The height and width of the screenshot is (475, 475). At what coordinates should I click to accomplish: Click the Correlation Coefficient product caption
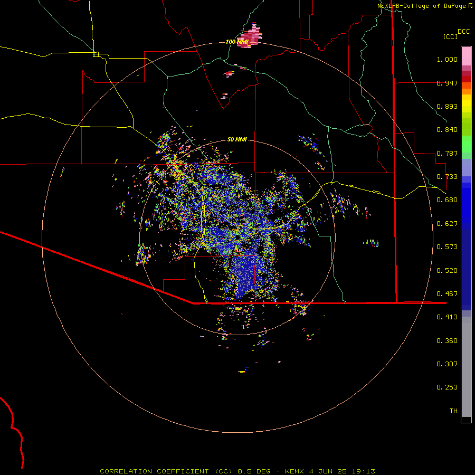[x=237, y=471]
